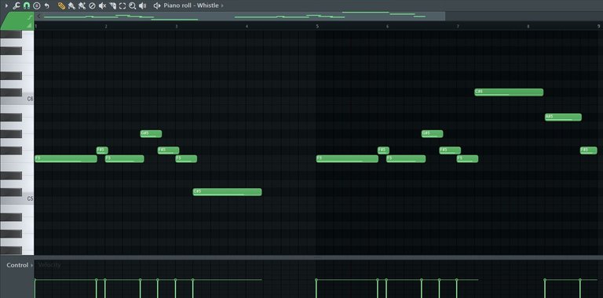The height and width of the screenshot is (298, 603).
Task: Open the piano roll options menu arrow
Action: click(5, 5)
